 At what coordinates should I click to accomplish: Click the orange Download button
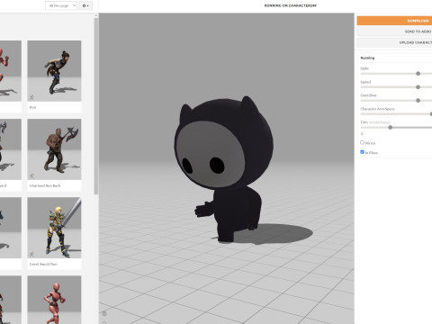[394, 21]
